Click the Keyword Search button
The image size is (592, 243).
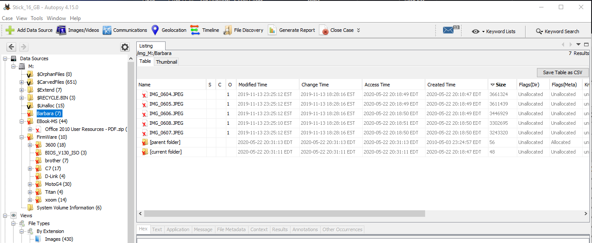[557, 31]
